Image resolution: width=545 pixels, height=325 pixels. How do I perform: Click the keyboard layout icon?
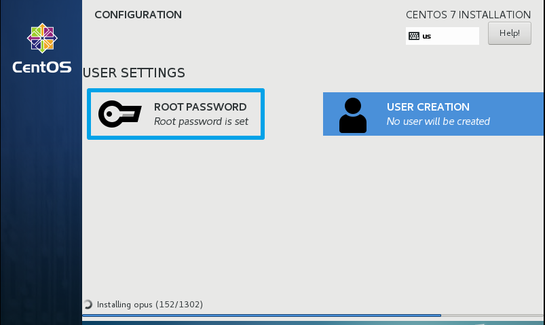click(x=413, y=36)
